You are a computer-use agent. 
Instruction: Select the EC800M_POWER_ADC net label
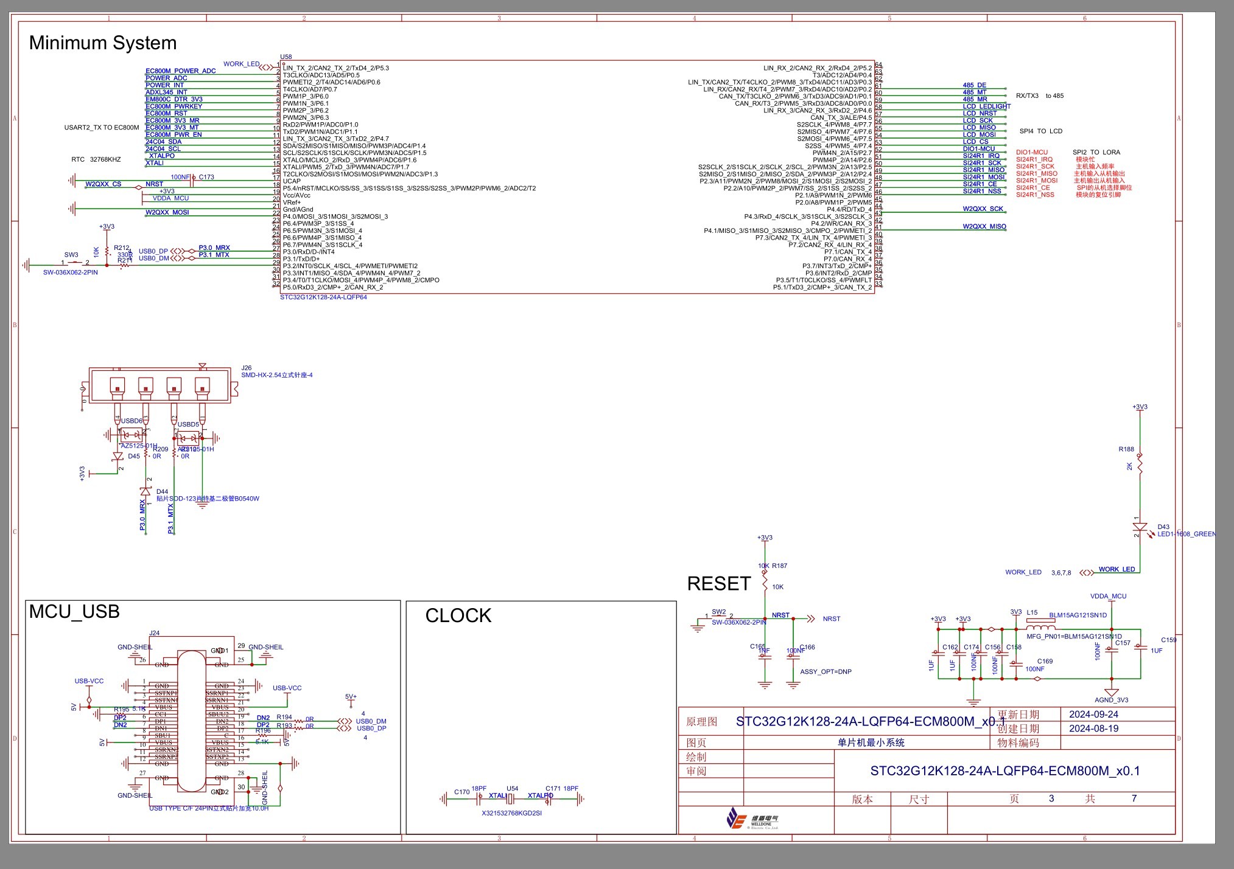click(181, 71)
